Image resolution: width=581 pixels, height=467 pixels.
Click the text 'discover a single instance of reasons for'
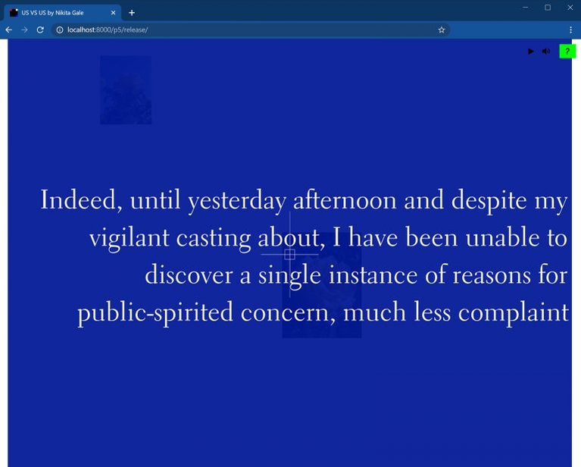pos(356,275)
